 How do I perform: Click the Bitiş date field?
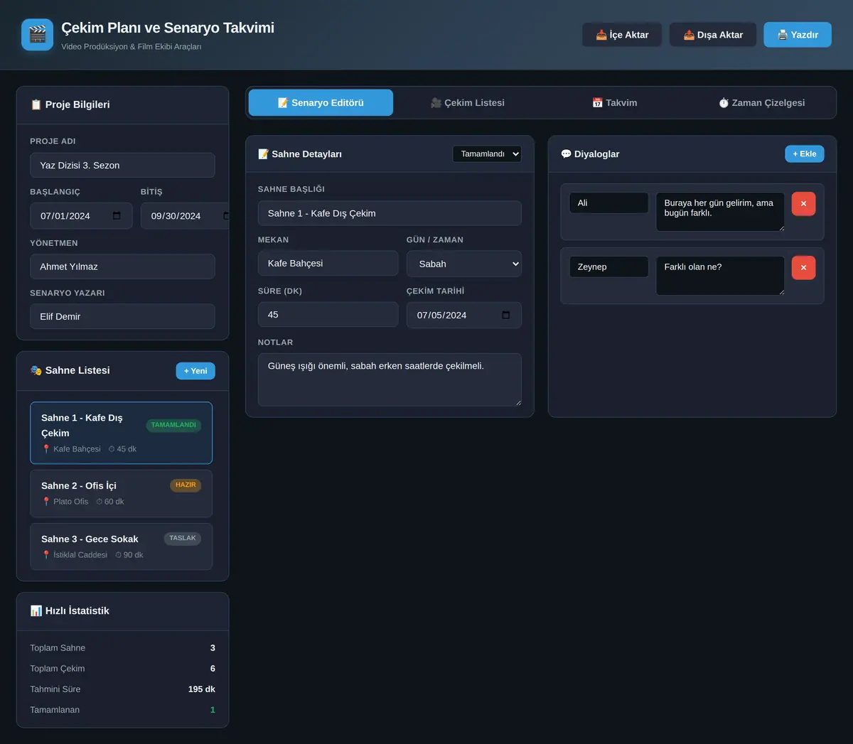pos(185,216)
